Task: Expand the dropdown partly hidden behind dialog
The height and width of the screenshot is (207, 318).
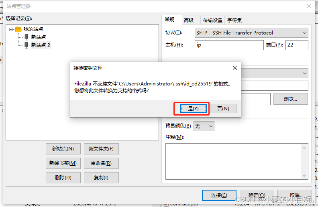Action: click(x=275, y=73)
